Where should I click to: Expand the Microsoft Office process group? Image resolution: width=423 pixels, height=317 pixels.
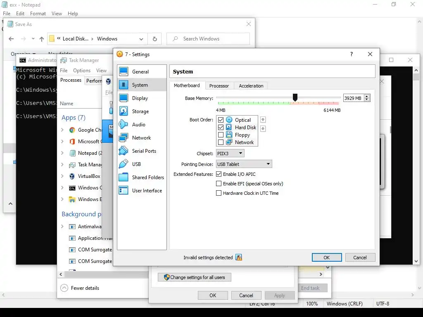pyautogui.click(x=62, y=142)
